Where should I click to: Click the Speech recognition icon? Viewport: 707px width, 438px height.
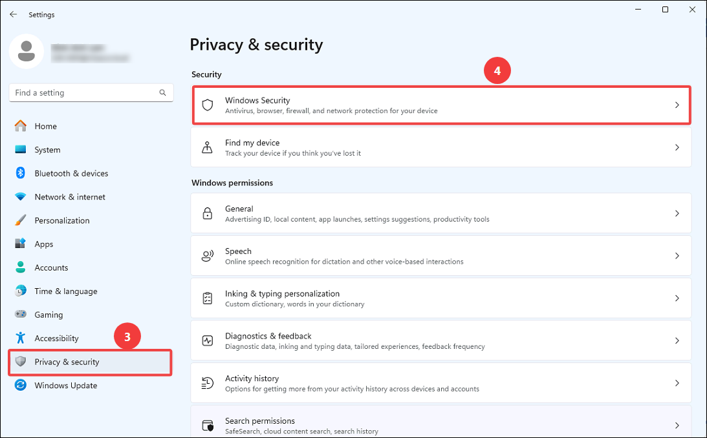click(x=208, y=256)
